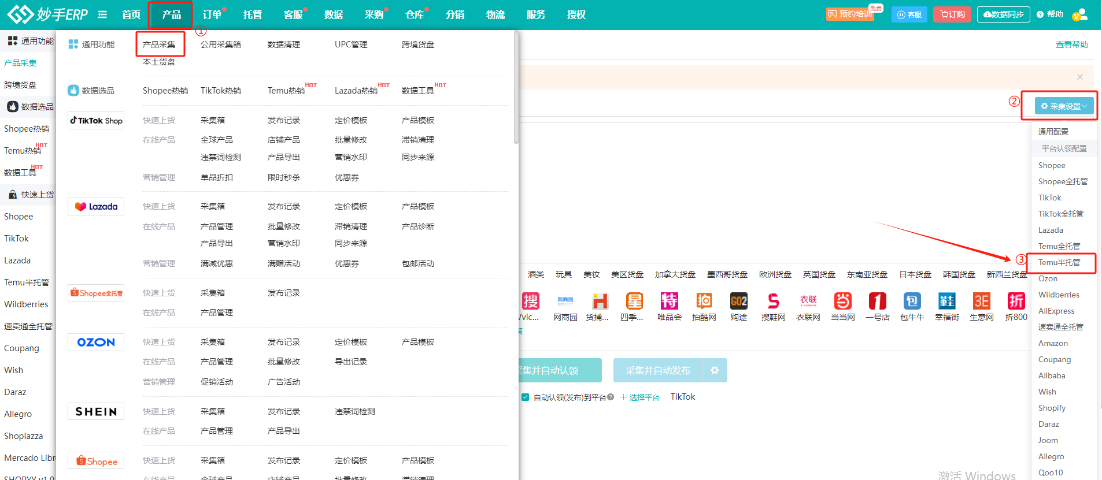Choose Ozon in 采集设置 list
Viewport: 1102px width, 480px height.
(1048, 278)
